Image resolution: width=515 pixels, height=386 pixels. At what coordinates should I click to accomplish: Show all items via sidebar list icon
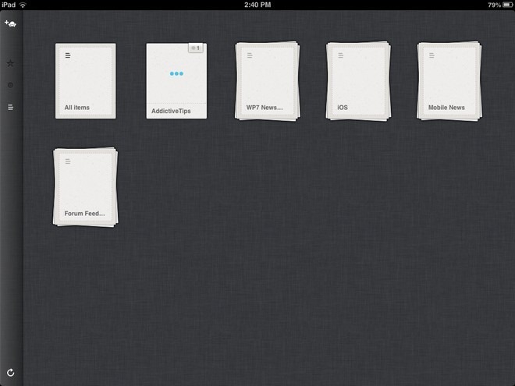10,108
